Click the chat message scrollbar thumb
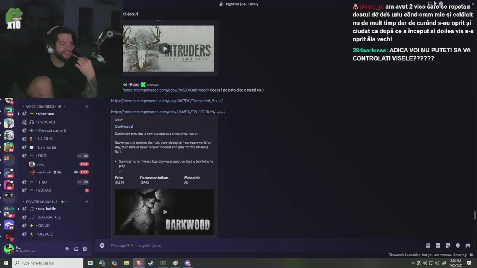This screenshot has width=477, height=268. click(x=475, y=216)
